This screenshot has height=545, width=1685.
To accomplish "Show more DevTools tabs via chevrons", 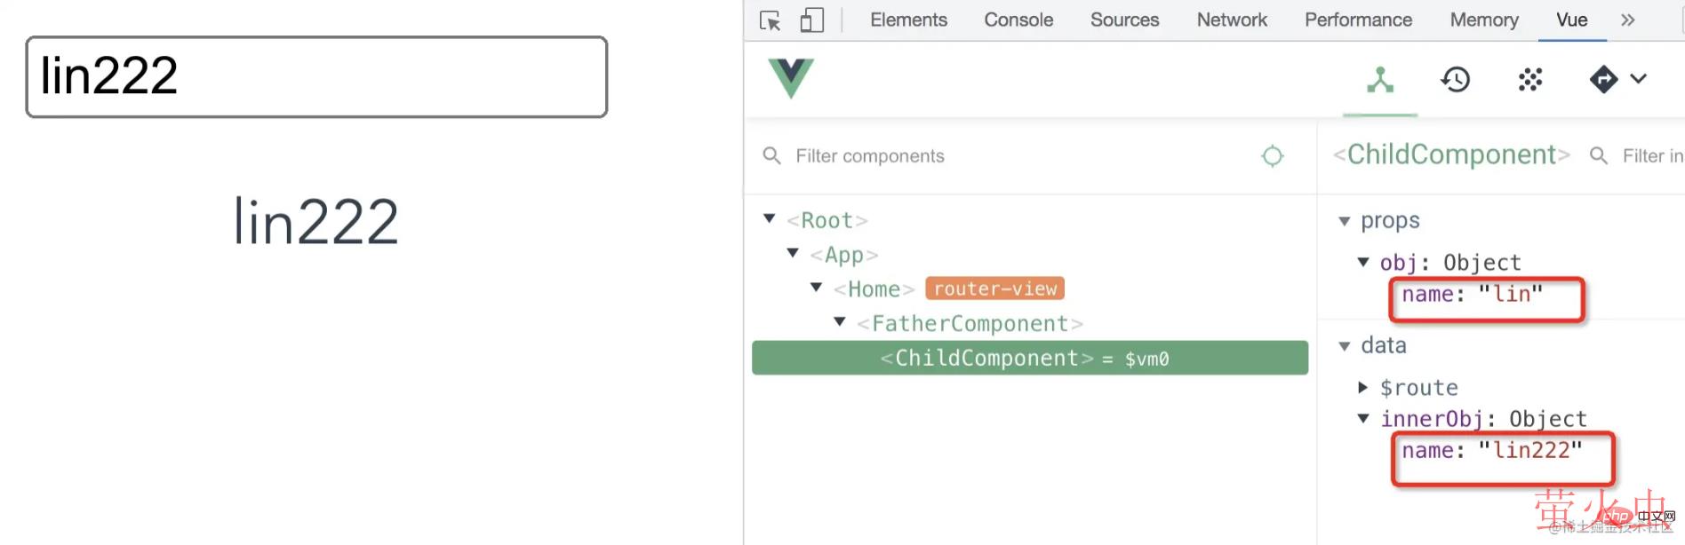I will (1627, 20).
